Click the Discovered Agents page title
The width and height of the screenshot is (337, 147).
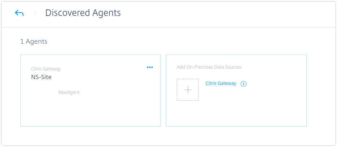click(x=83, y=13)
